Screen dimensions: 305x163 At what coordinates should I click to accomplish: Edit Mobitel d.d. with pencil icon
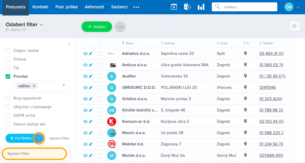pos(91,144)
